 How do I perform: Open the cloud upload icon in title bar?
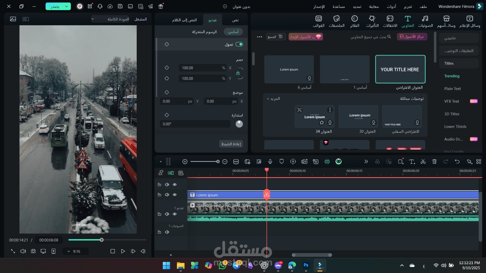(110, 6)
